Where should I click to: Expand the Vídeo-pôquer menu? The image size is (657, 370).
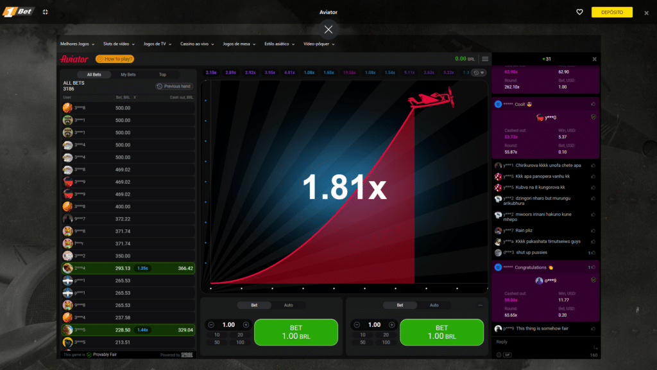click(x=319, y=44)
